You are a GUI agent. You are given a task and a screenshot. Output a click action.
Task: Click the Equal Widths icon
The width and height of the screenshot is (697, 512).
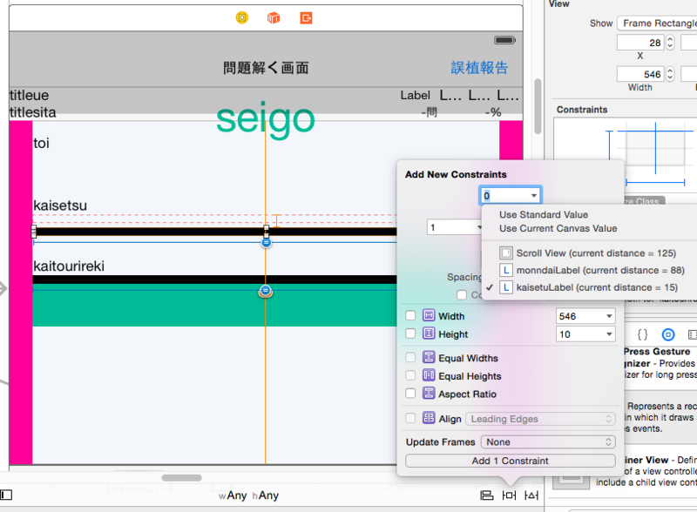point(429,357)
